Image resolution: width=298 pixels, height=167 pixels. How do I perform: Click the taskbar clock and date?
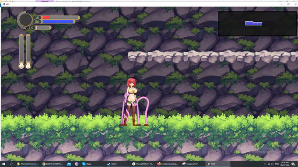[284, 164]
